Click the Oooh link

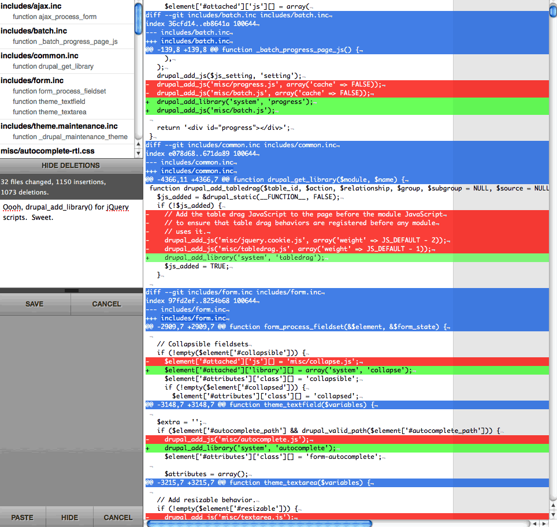pyautogui.click(x=11, y=207)
